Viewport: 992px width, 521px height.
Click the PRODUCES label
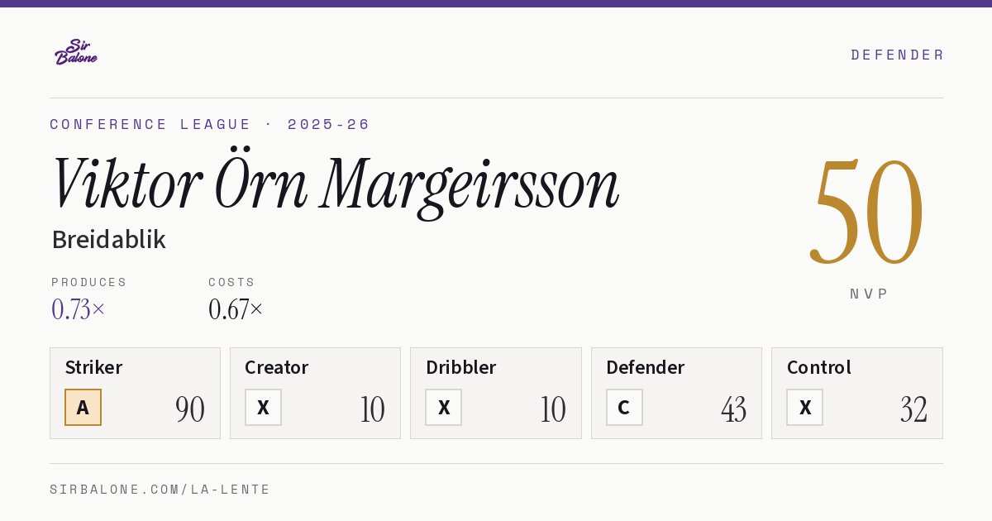pos(89,282)
